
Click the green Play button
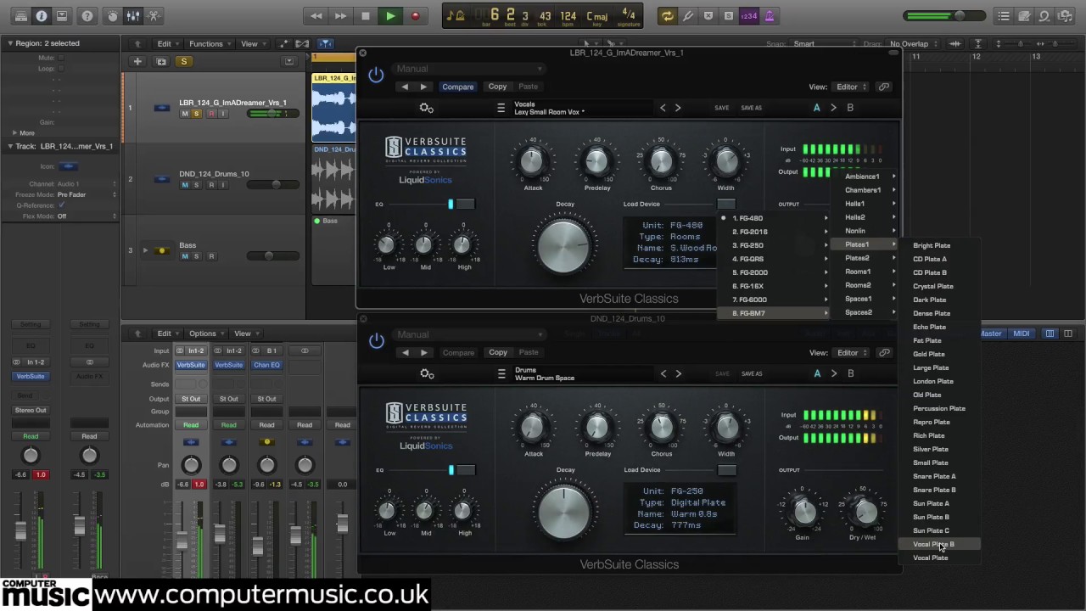pos(390,16)
